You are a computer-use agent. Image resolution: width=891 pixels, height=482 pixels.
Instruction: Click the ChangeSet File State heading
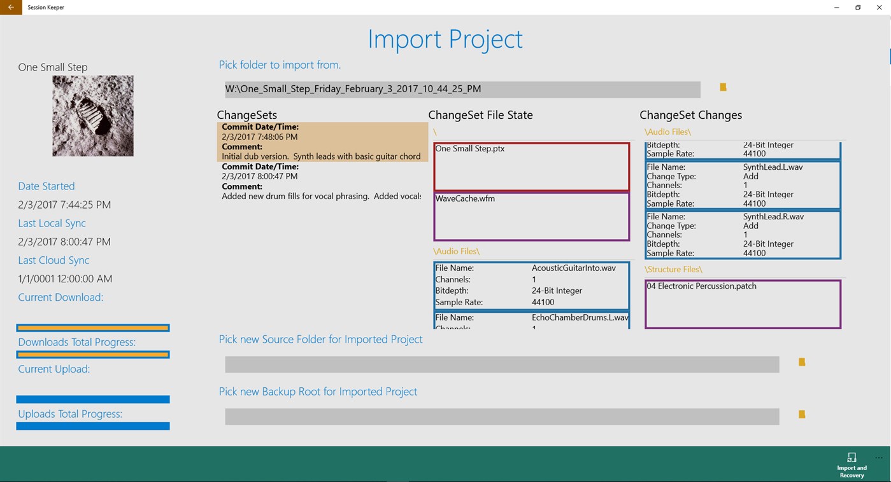[481, 115]
